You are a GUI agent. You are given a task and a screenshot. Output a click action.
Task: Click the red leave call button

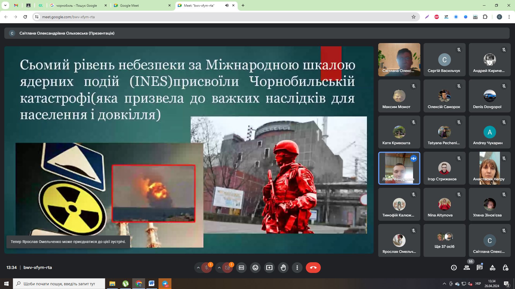pyautogui.click(x=313, y=268)
